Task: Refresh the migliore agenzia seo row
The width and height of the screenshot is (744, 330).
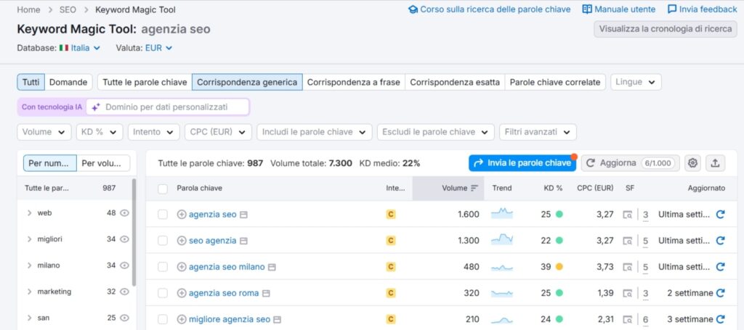Action: (x=720, y=319)
